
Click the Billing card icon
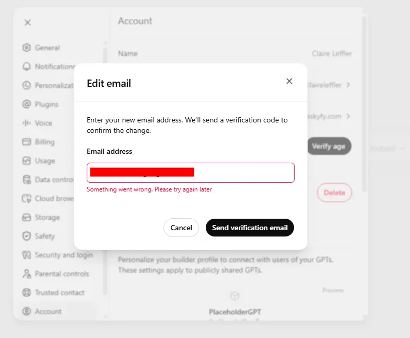coord(27,142)
